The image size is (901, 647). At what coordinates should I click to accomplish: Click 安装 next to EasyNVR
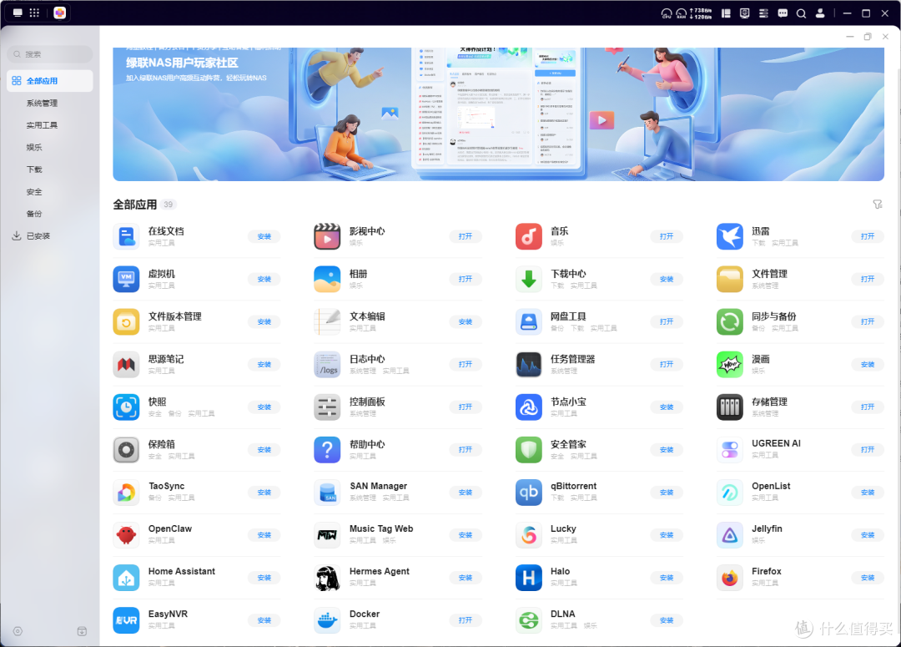(264, 620)
